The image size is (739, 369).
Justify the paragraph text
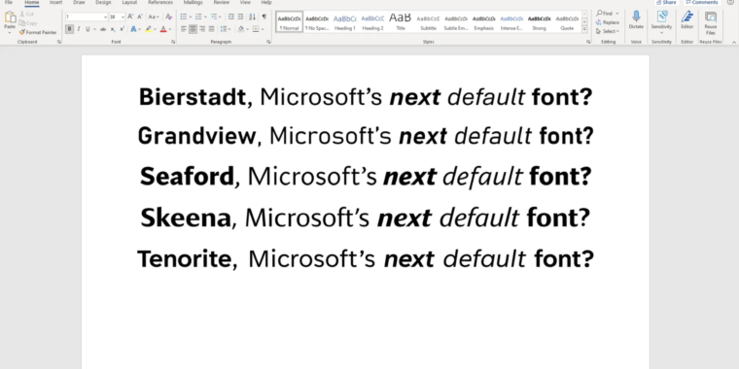[211, 29]
